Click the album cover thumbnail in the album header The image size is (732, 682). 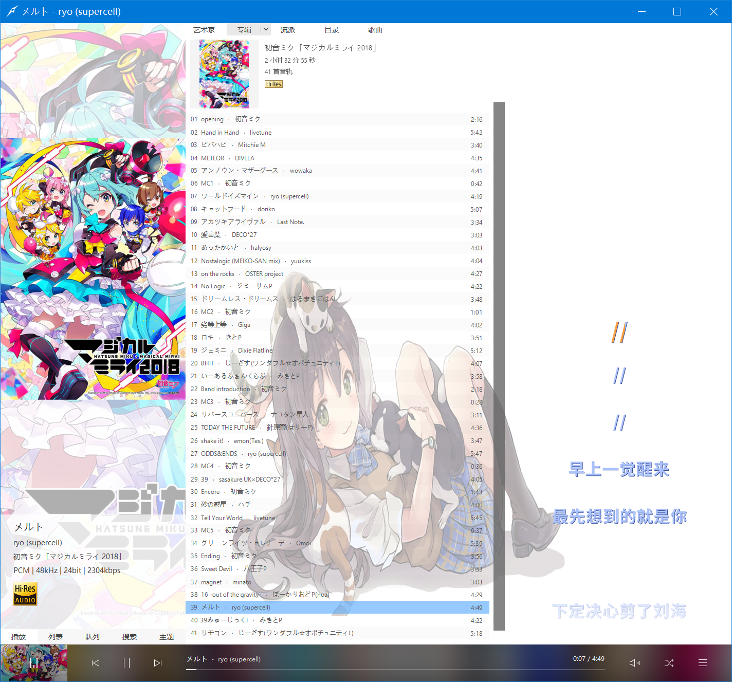224,74
